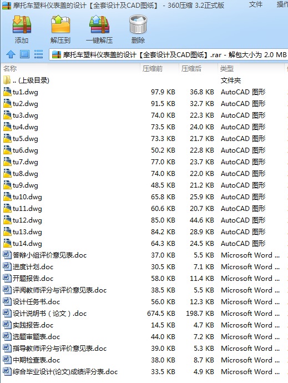The width and height of the screenshot is (288, 383).
Task: Click 4.9 KB compressed size of 成绩评分表
Action: [204, 371]
